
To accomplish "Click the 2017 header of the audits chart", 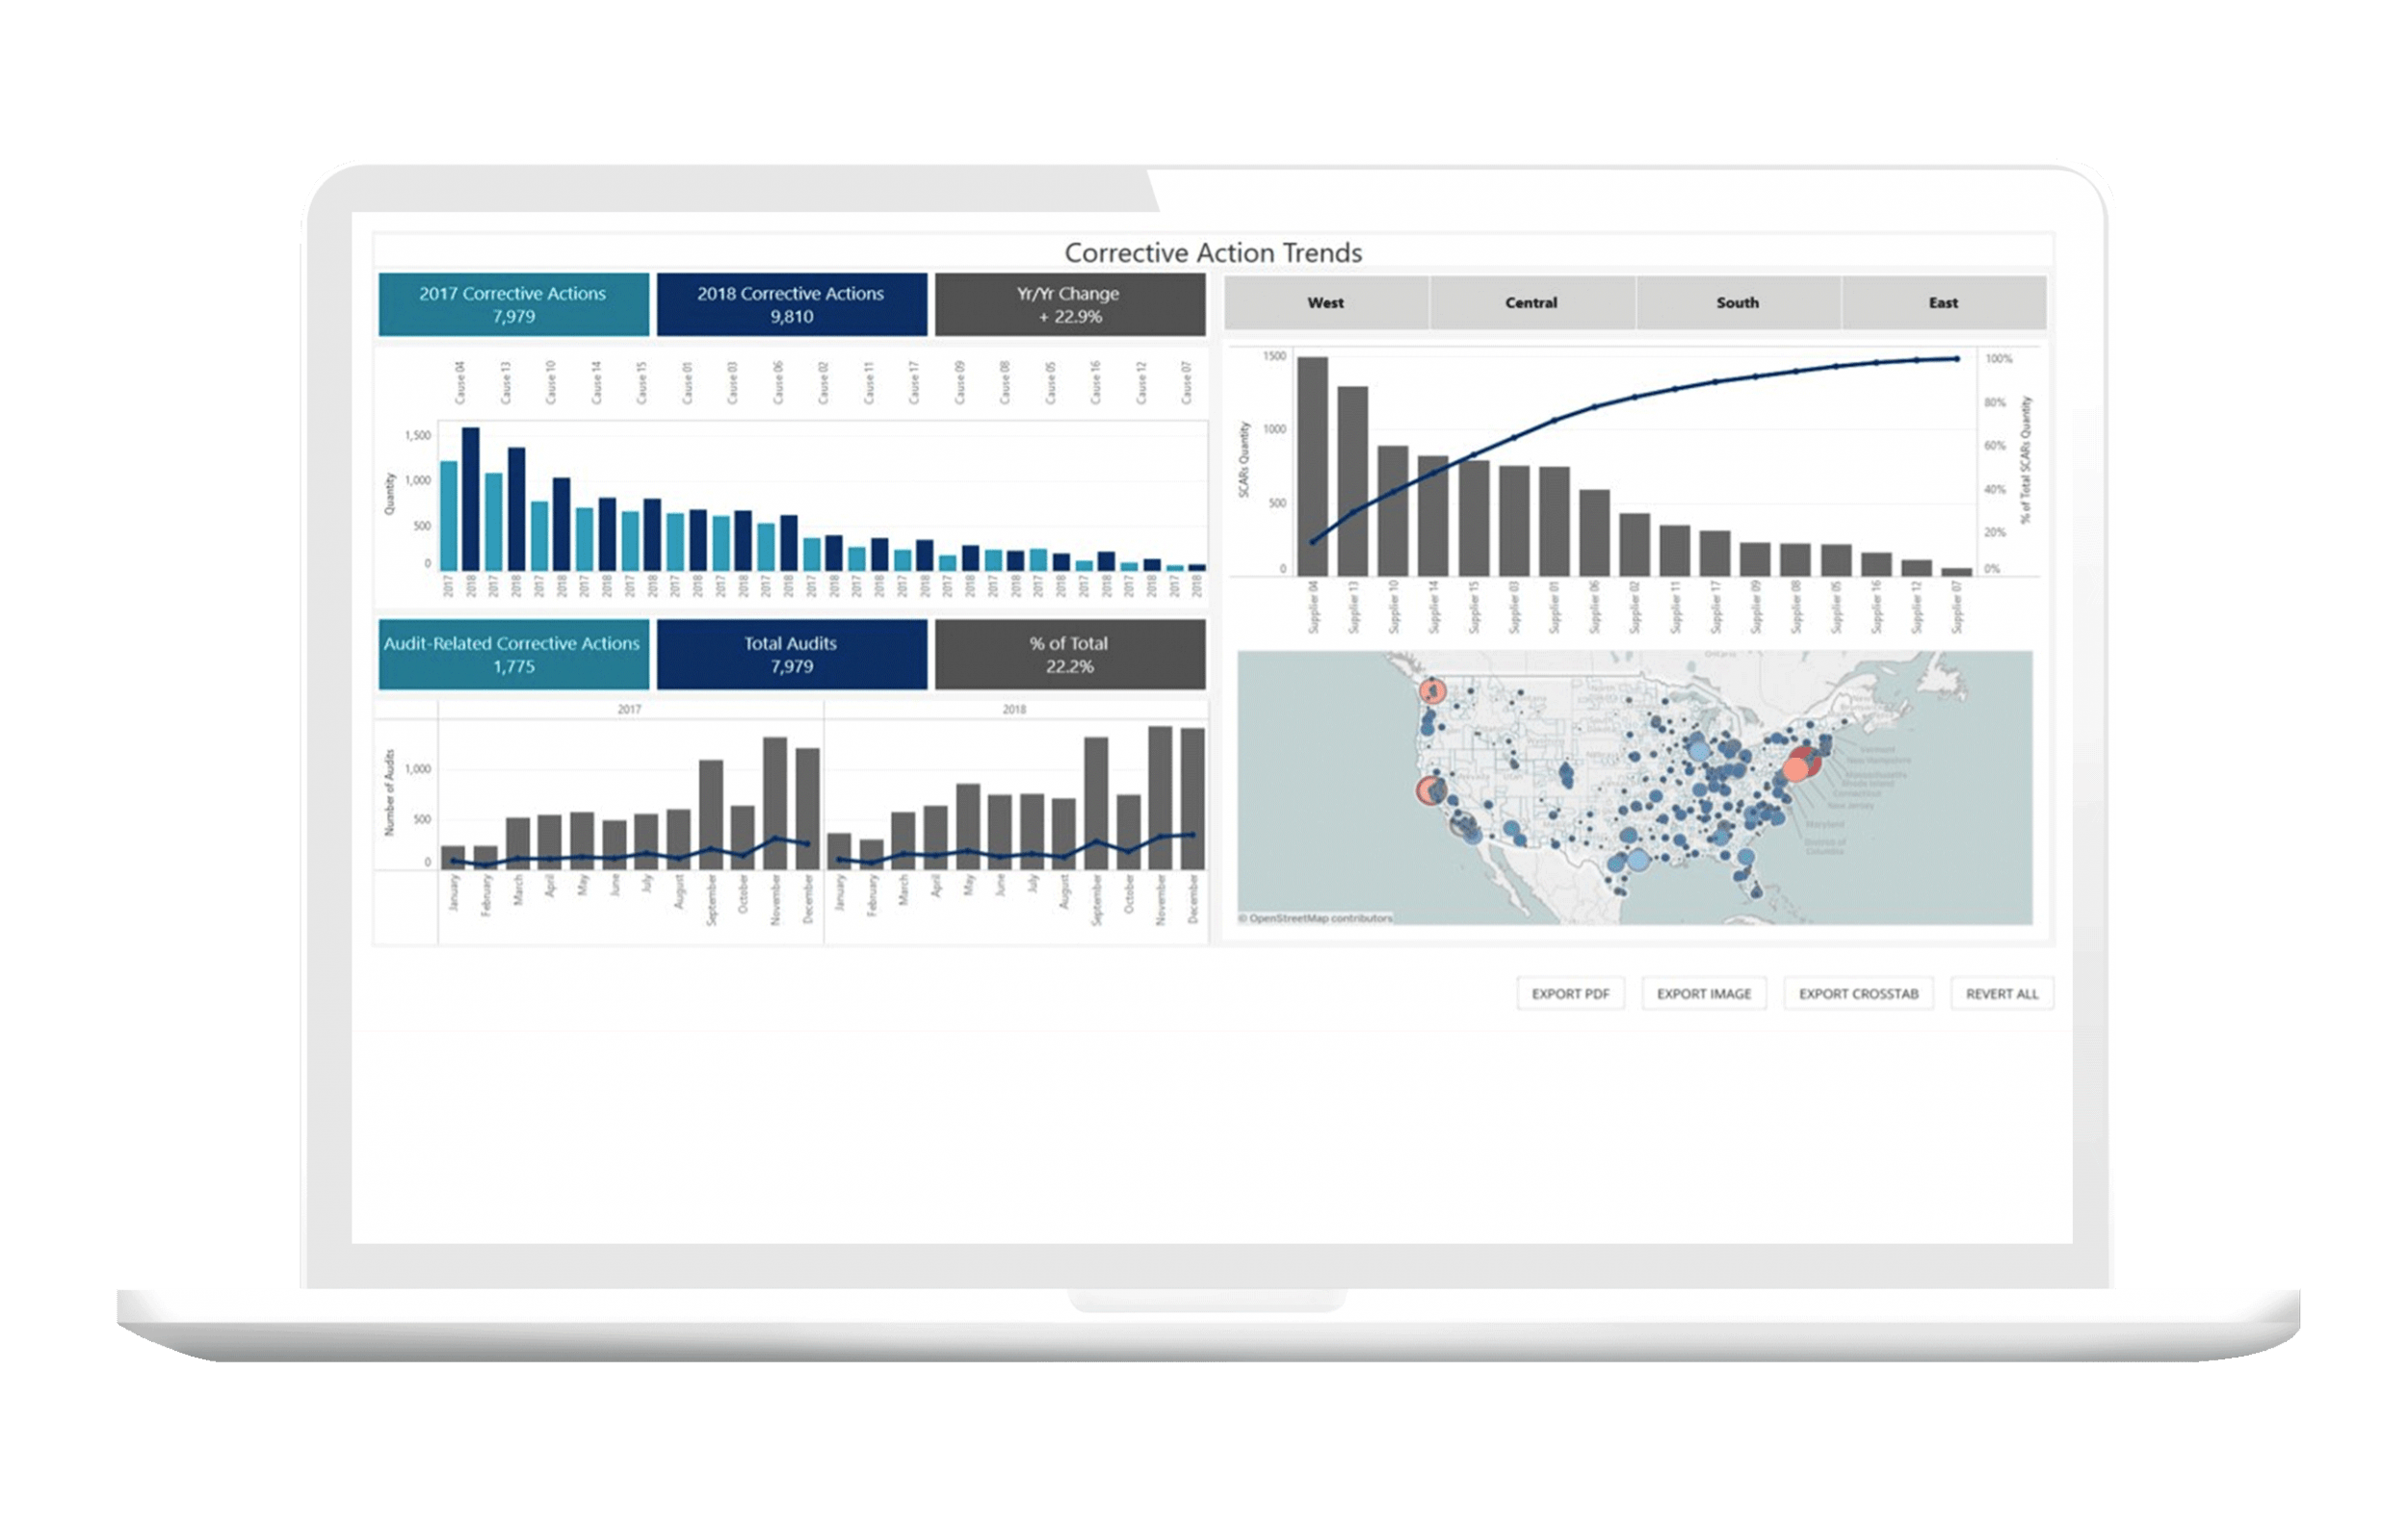I will [629, 710].
